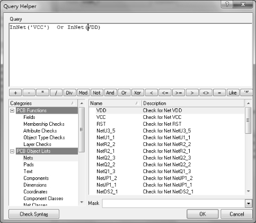
Task: Select the Coordinates category
Action: 36,192
